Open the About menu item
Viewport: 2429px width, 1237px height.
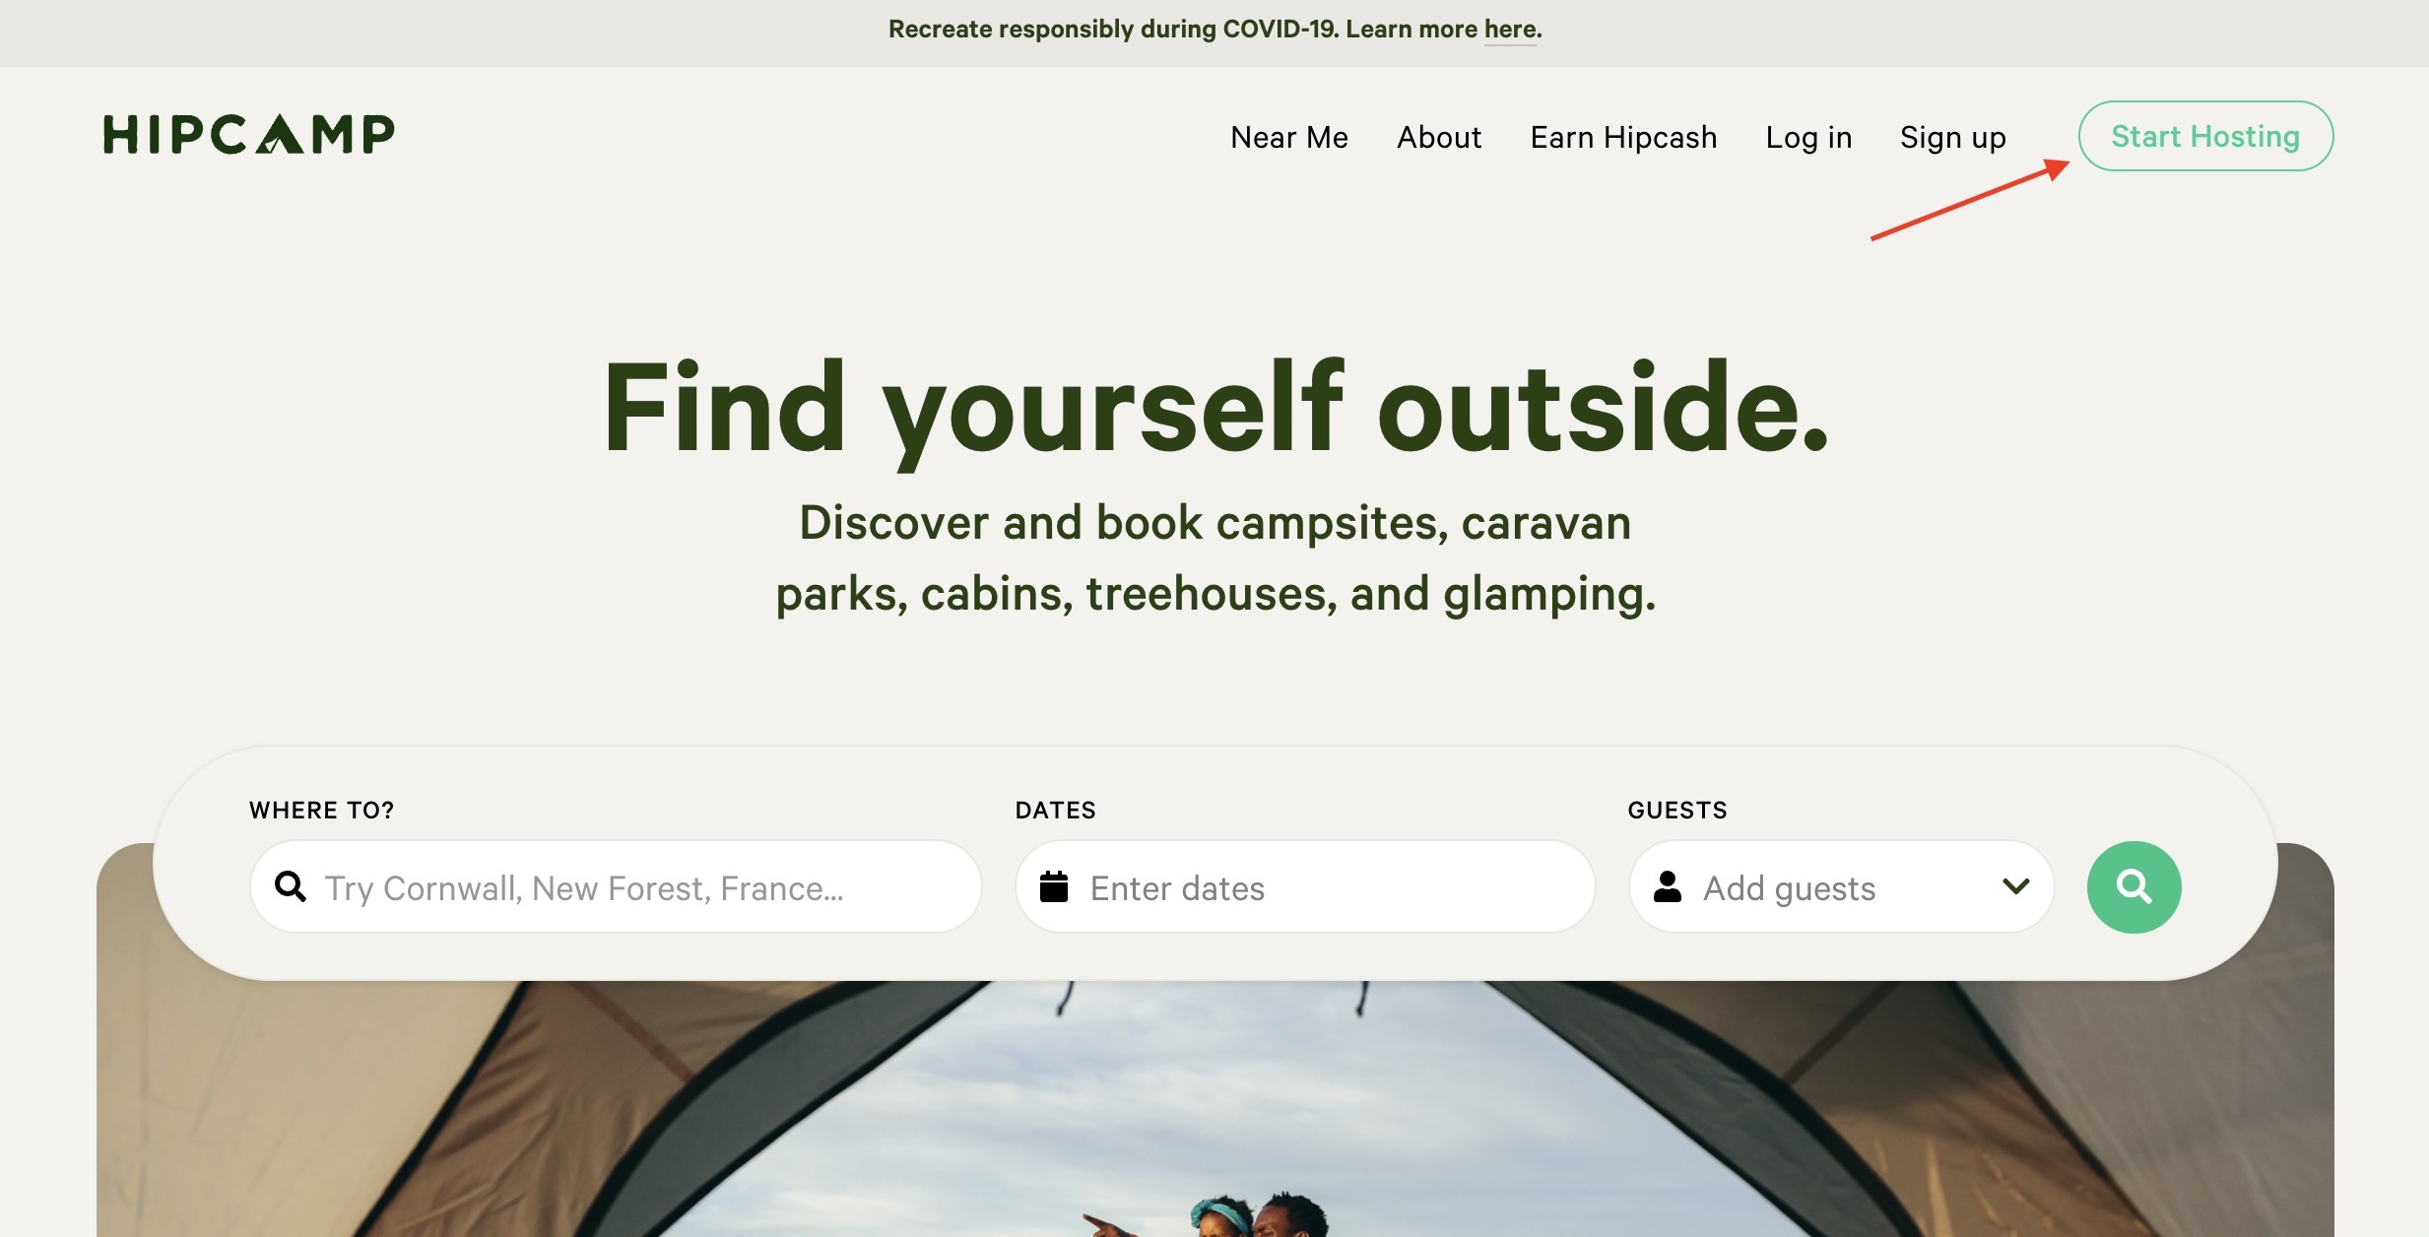(1439, 137)
